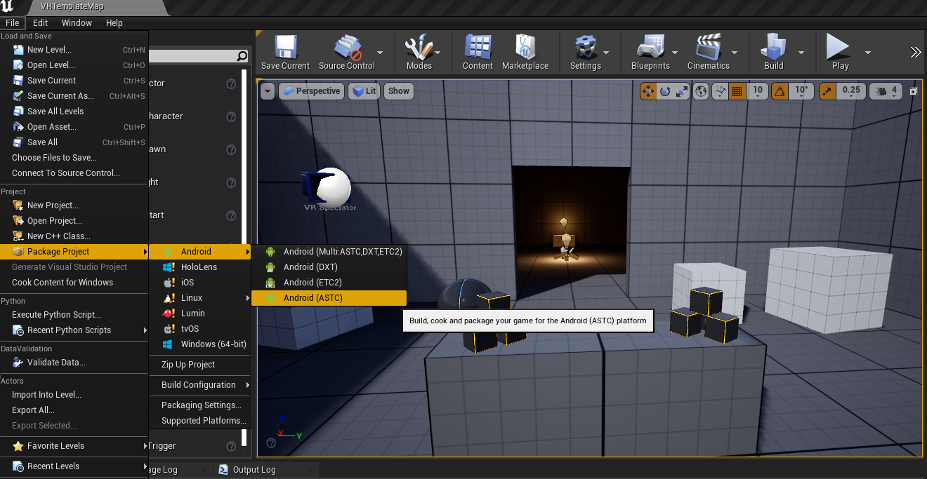
Task: Open Source Control dropdown arrow
Action: pyautogui.click(x=380, y=53)
